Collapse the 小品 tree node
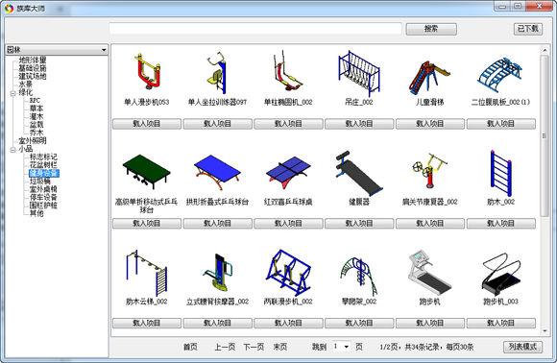Image resolution: width=557 pixels, height=363 pixels. pos(12,150)
